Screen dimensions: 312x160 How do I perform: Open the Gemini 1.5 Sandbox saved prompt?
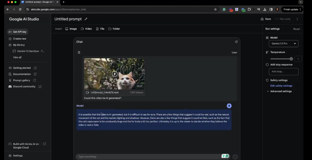click(x=28, y=51)
